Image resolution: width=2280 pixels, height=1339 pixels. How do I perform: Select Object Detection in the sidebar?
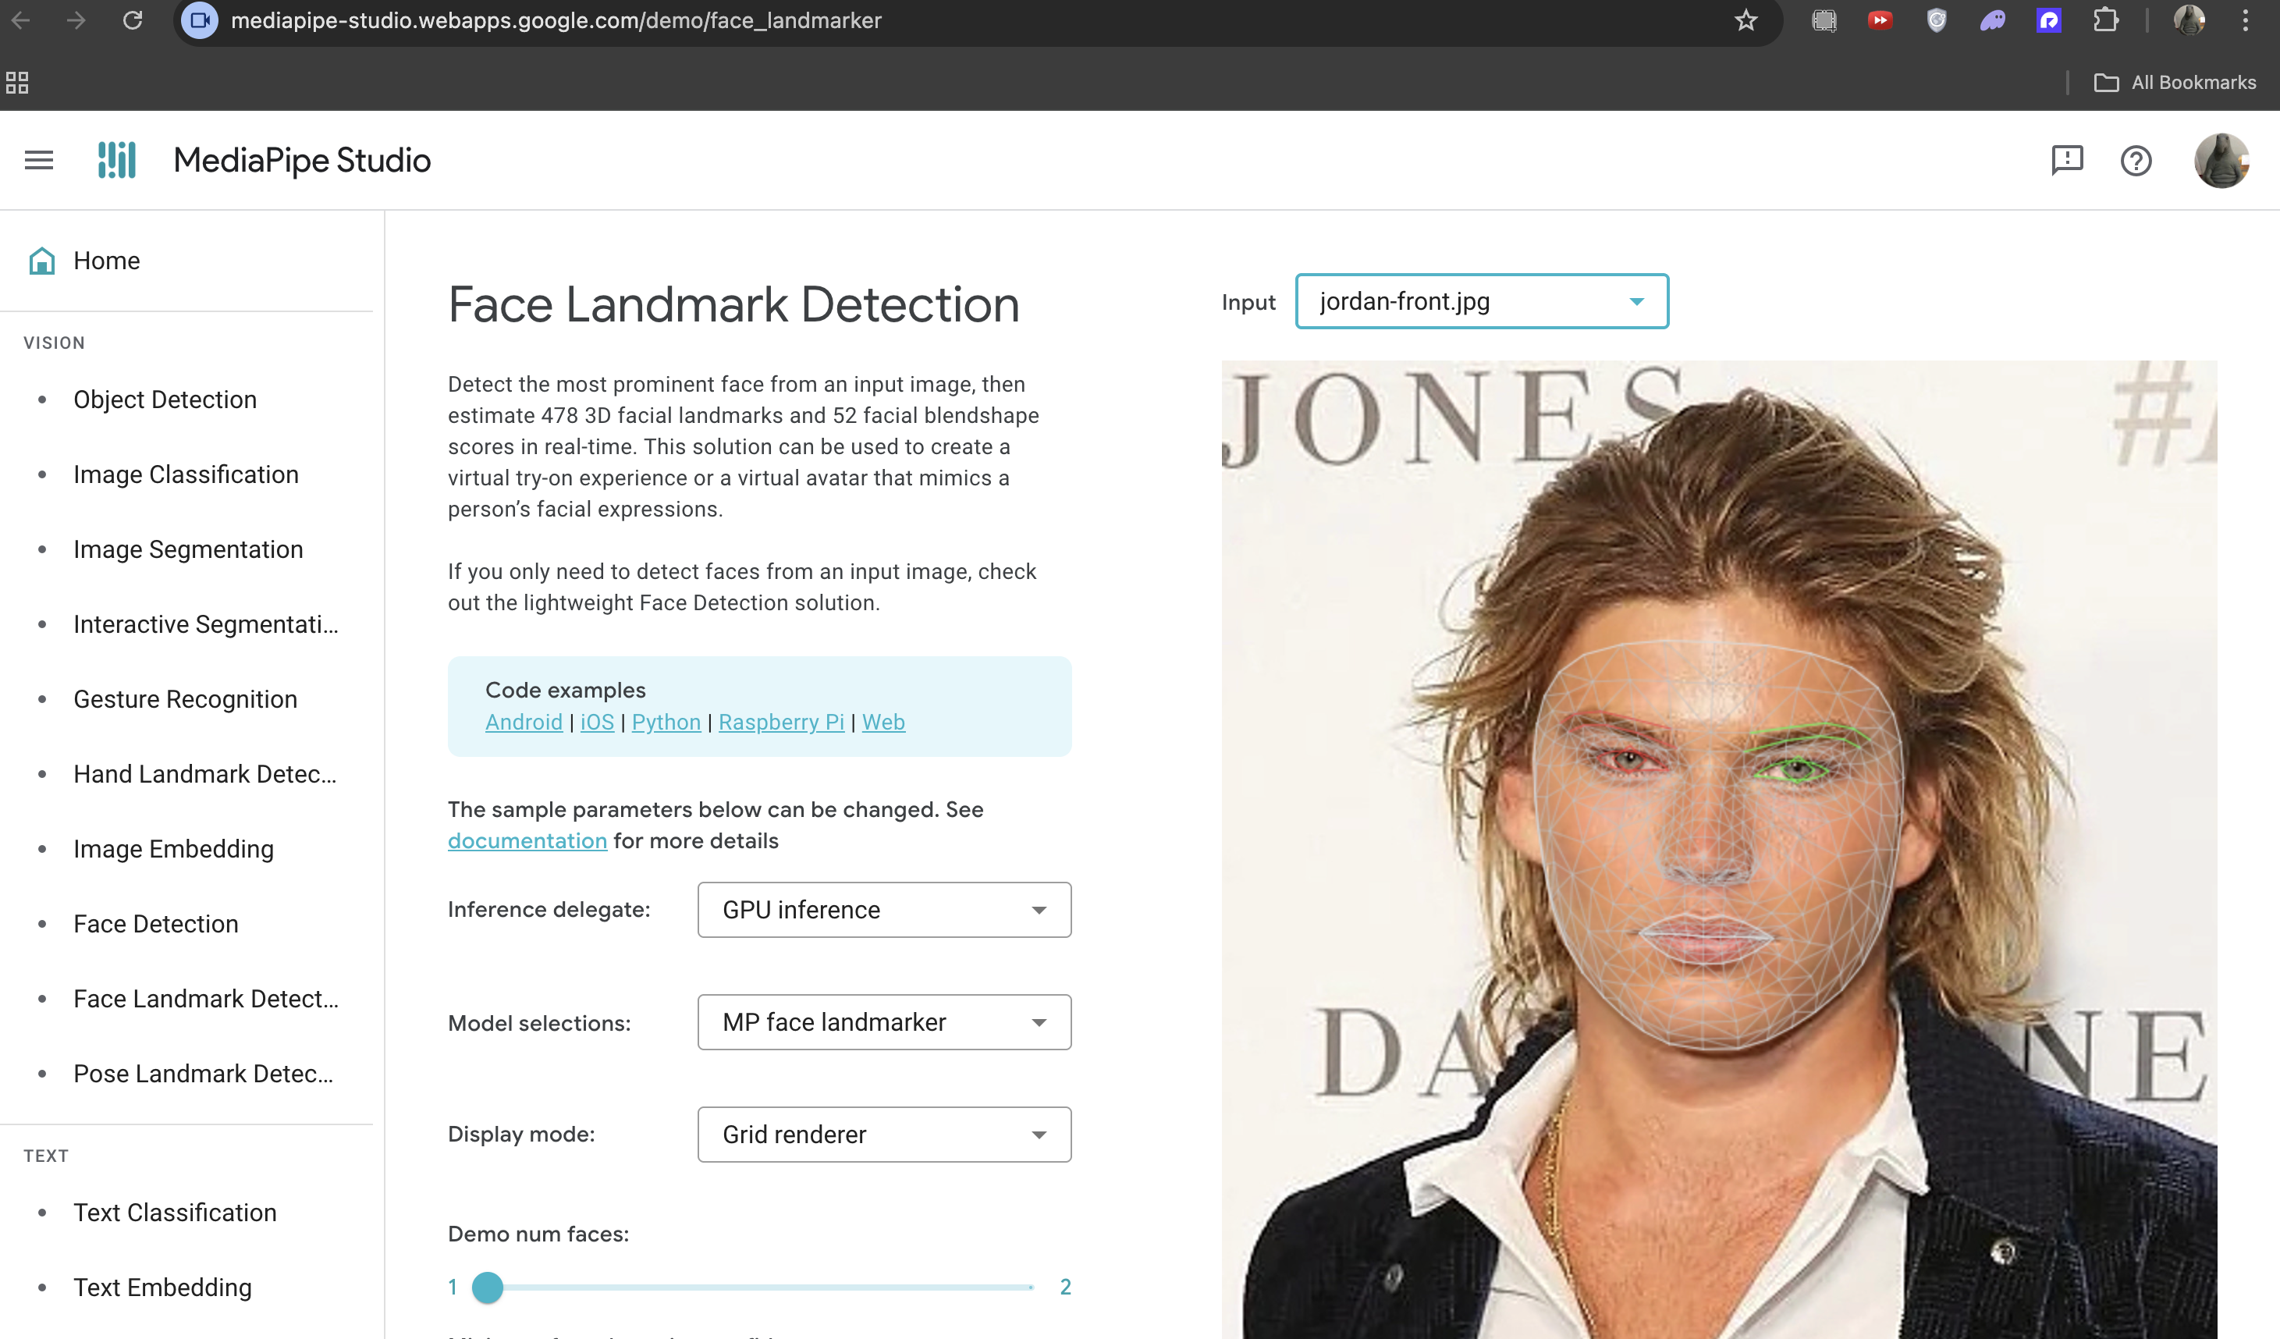[x=165, y=399]
